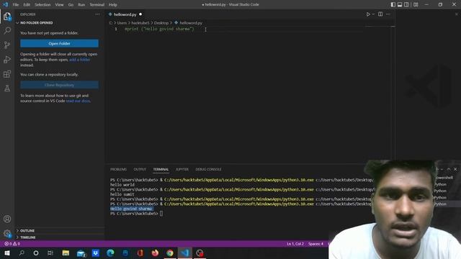
Task: Follow the 'read our docs' link
Action: (x=78, y=101)
